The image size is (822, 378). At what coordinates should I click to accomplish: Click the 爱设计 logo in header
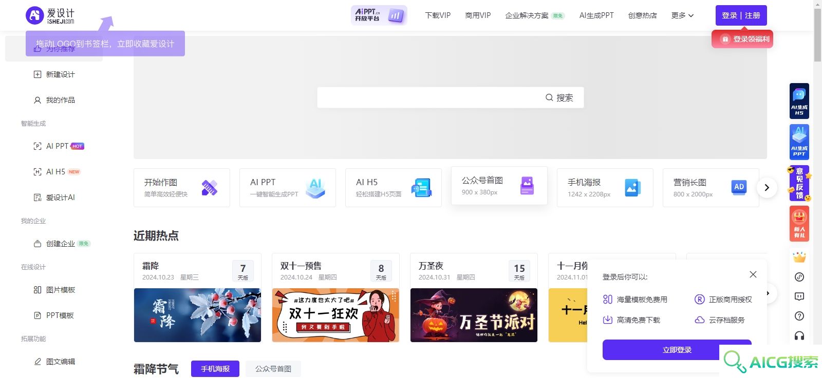click(50, 15)
